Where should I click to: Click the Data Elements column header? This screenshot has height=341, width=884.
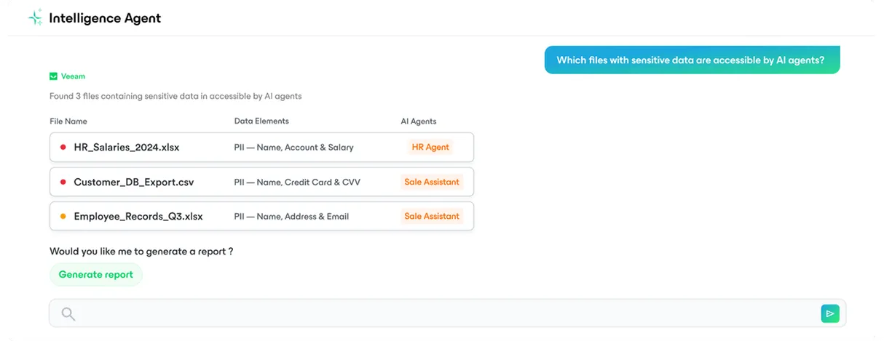click(261, 121)
